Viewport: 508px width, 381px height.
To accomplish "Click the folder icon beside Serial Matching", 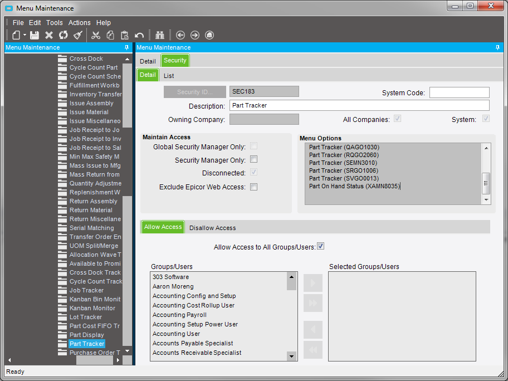I will point(62,228).
